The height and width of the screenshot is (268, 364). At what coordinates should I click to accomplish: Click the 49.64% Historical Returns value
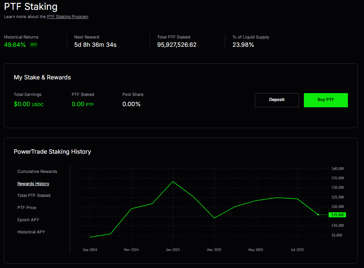pyautogui.click(x=15, y=45)
